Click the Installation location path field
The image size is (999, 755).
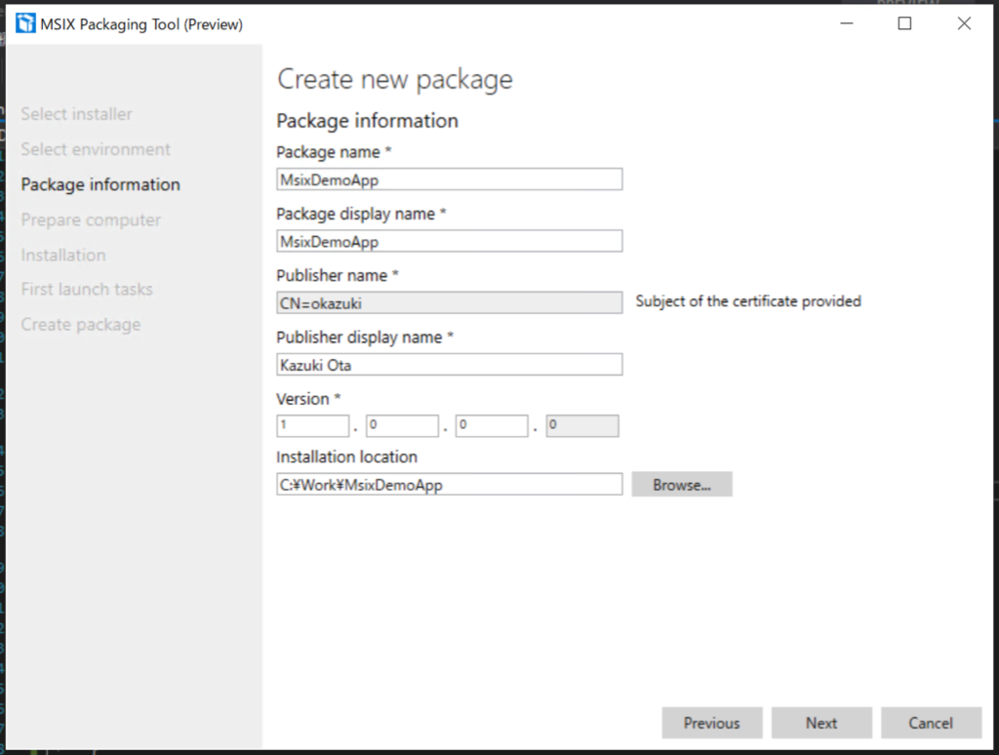(449, 484)
